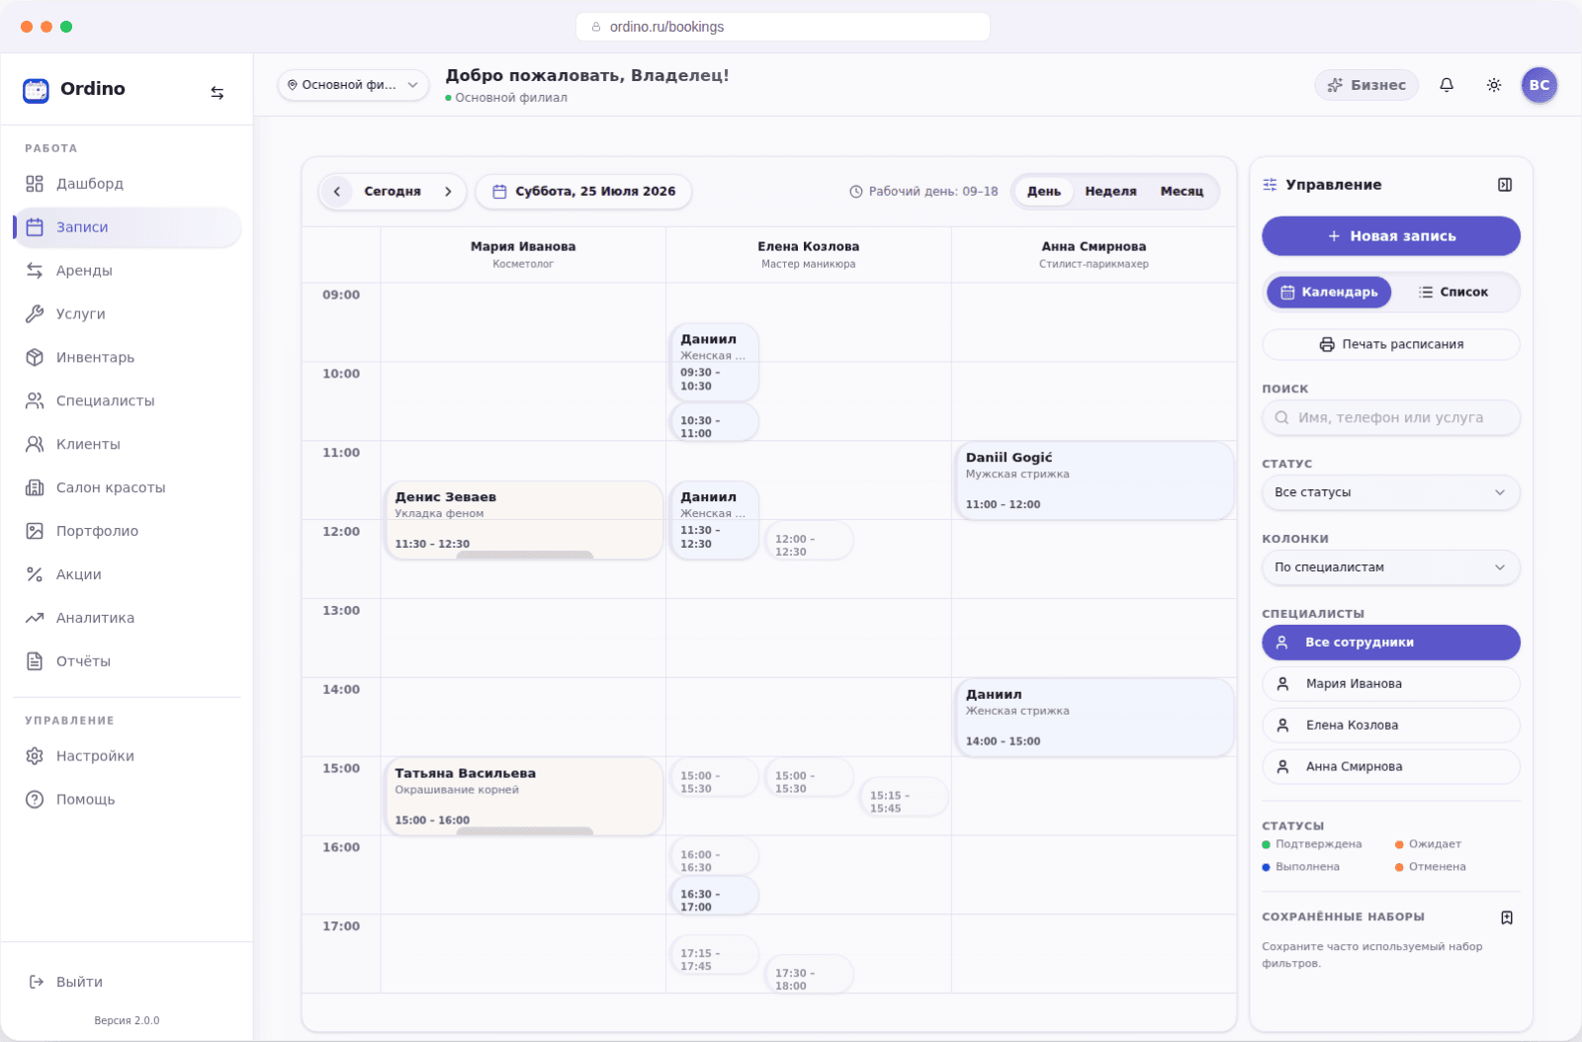Select Все сотрудники filter
Viewport: 1582px width, 1042px height.
coord(1391,643)
